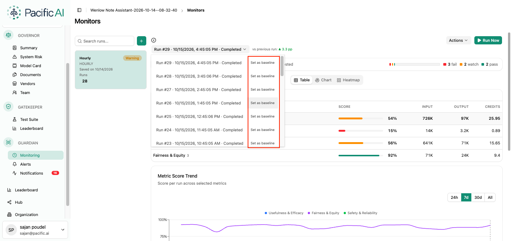Select Run #27 from the run list

(x=199, y=90)
